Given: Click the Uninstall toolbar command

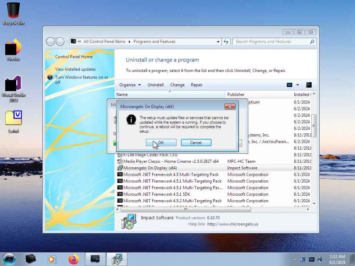Looking at the screenshot, I should point(156,85).
